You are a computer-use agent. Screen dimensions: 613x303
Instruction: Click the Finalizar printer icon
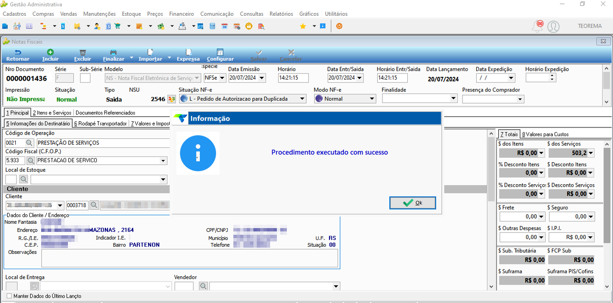[x=113, y=52]
